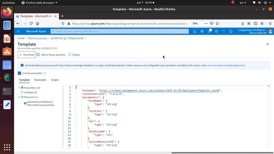Close the Template browser tab
Viewport: 274px width, 154px height.
(56, 16)
